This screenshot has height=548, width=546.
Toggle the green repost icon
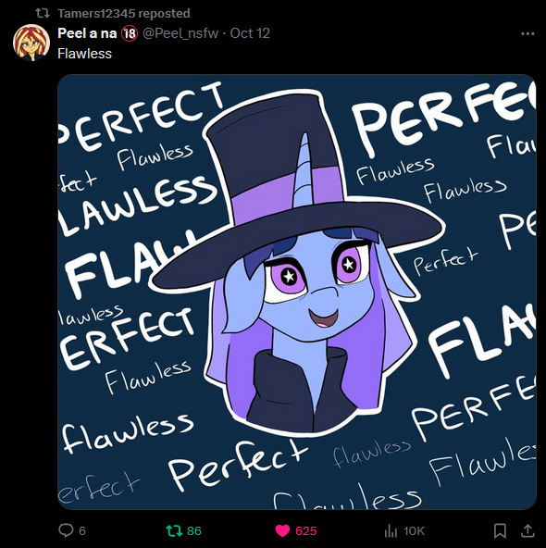(x=174, y=530)
